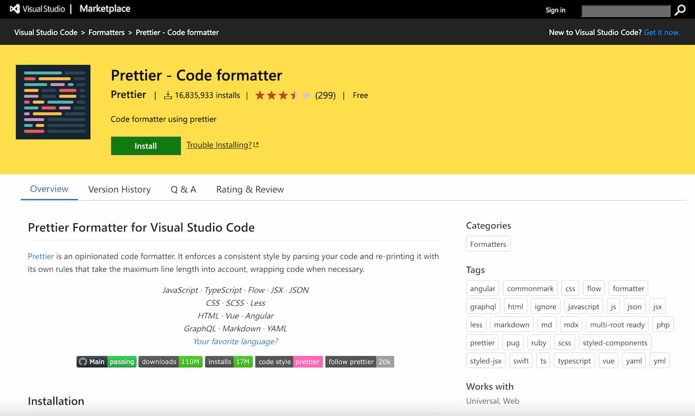The image size is (695, 416).
Task: Select the php tag
Action: (663, 325)
